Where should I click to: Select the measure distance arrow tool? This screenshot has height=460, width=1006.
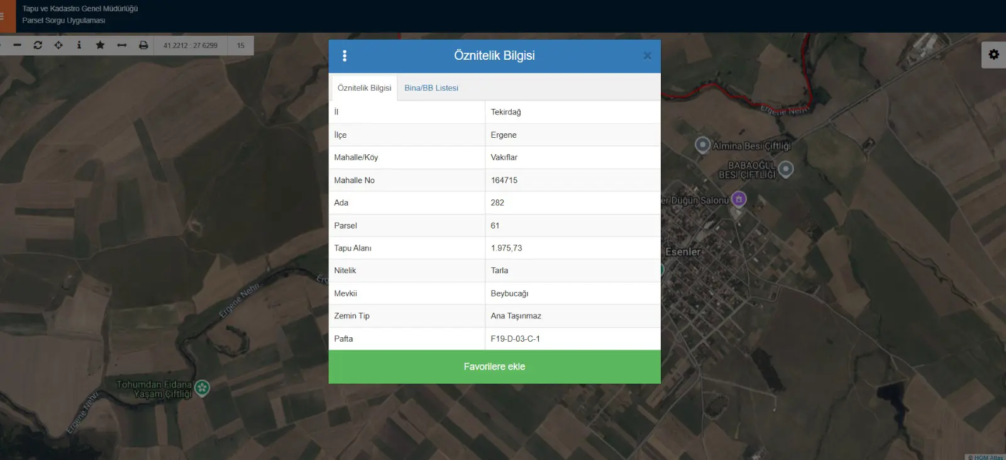[x=122, y=45]
